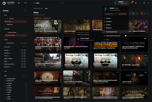Toggle the Режим Администрирования switch
This screenshot has height=102, width=152.
point(126,36)
